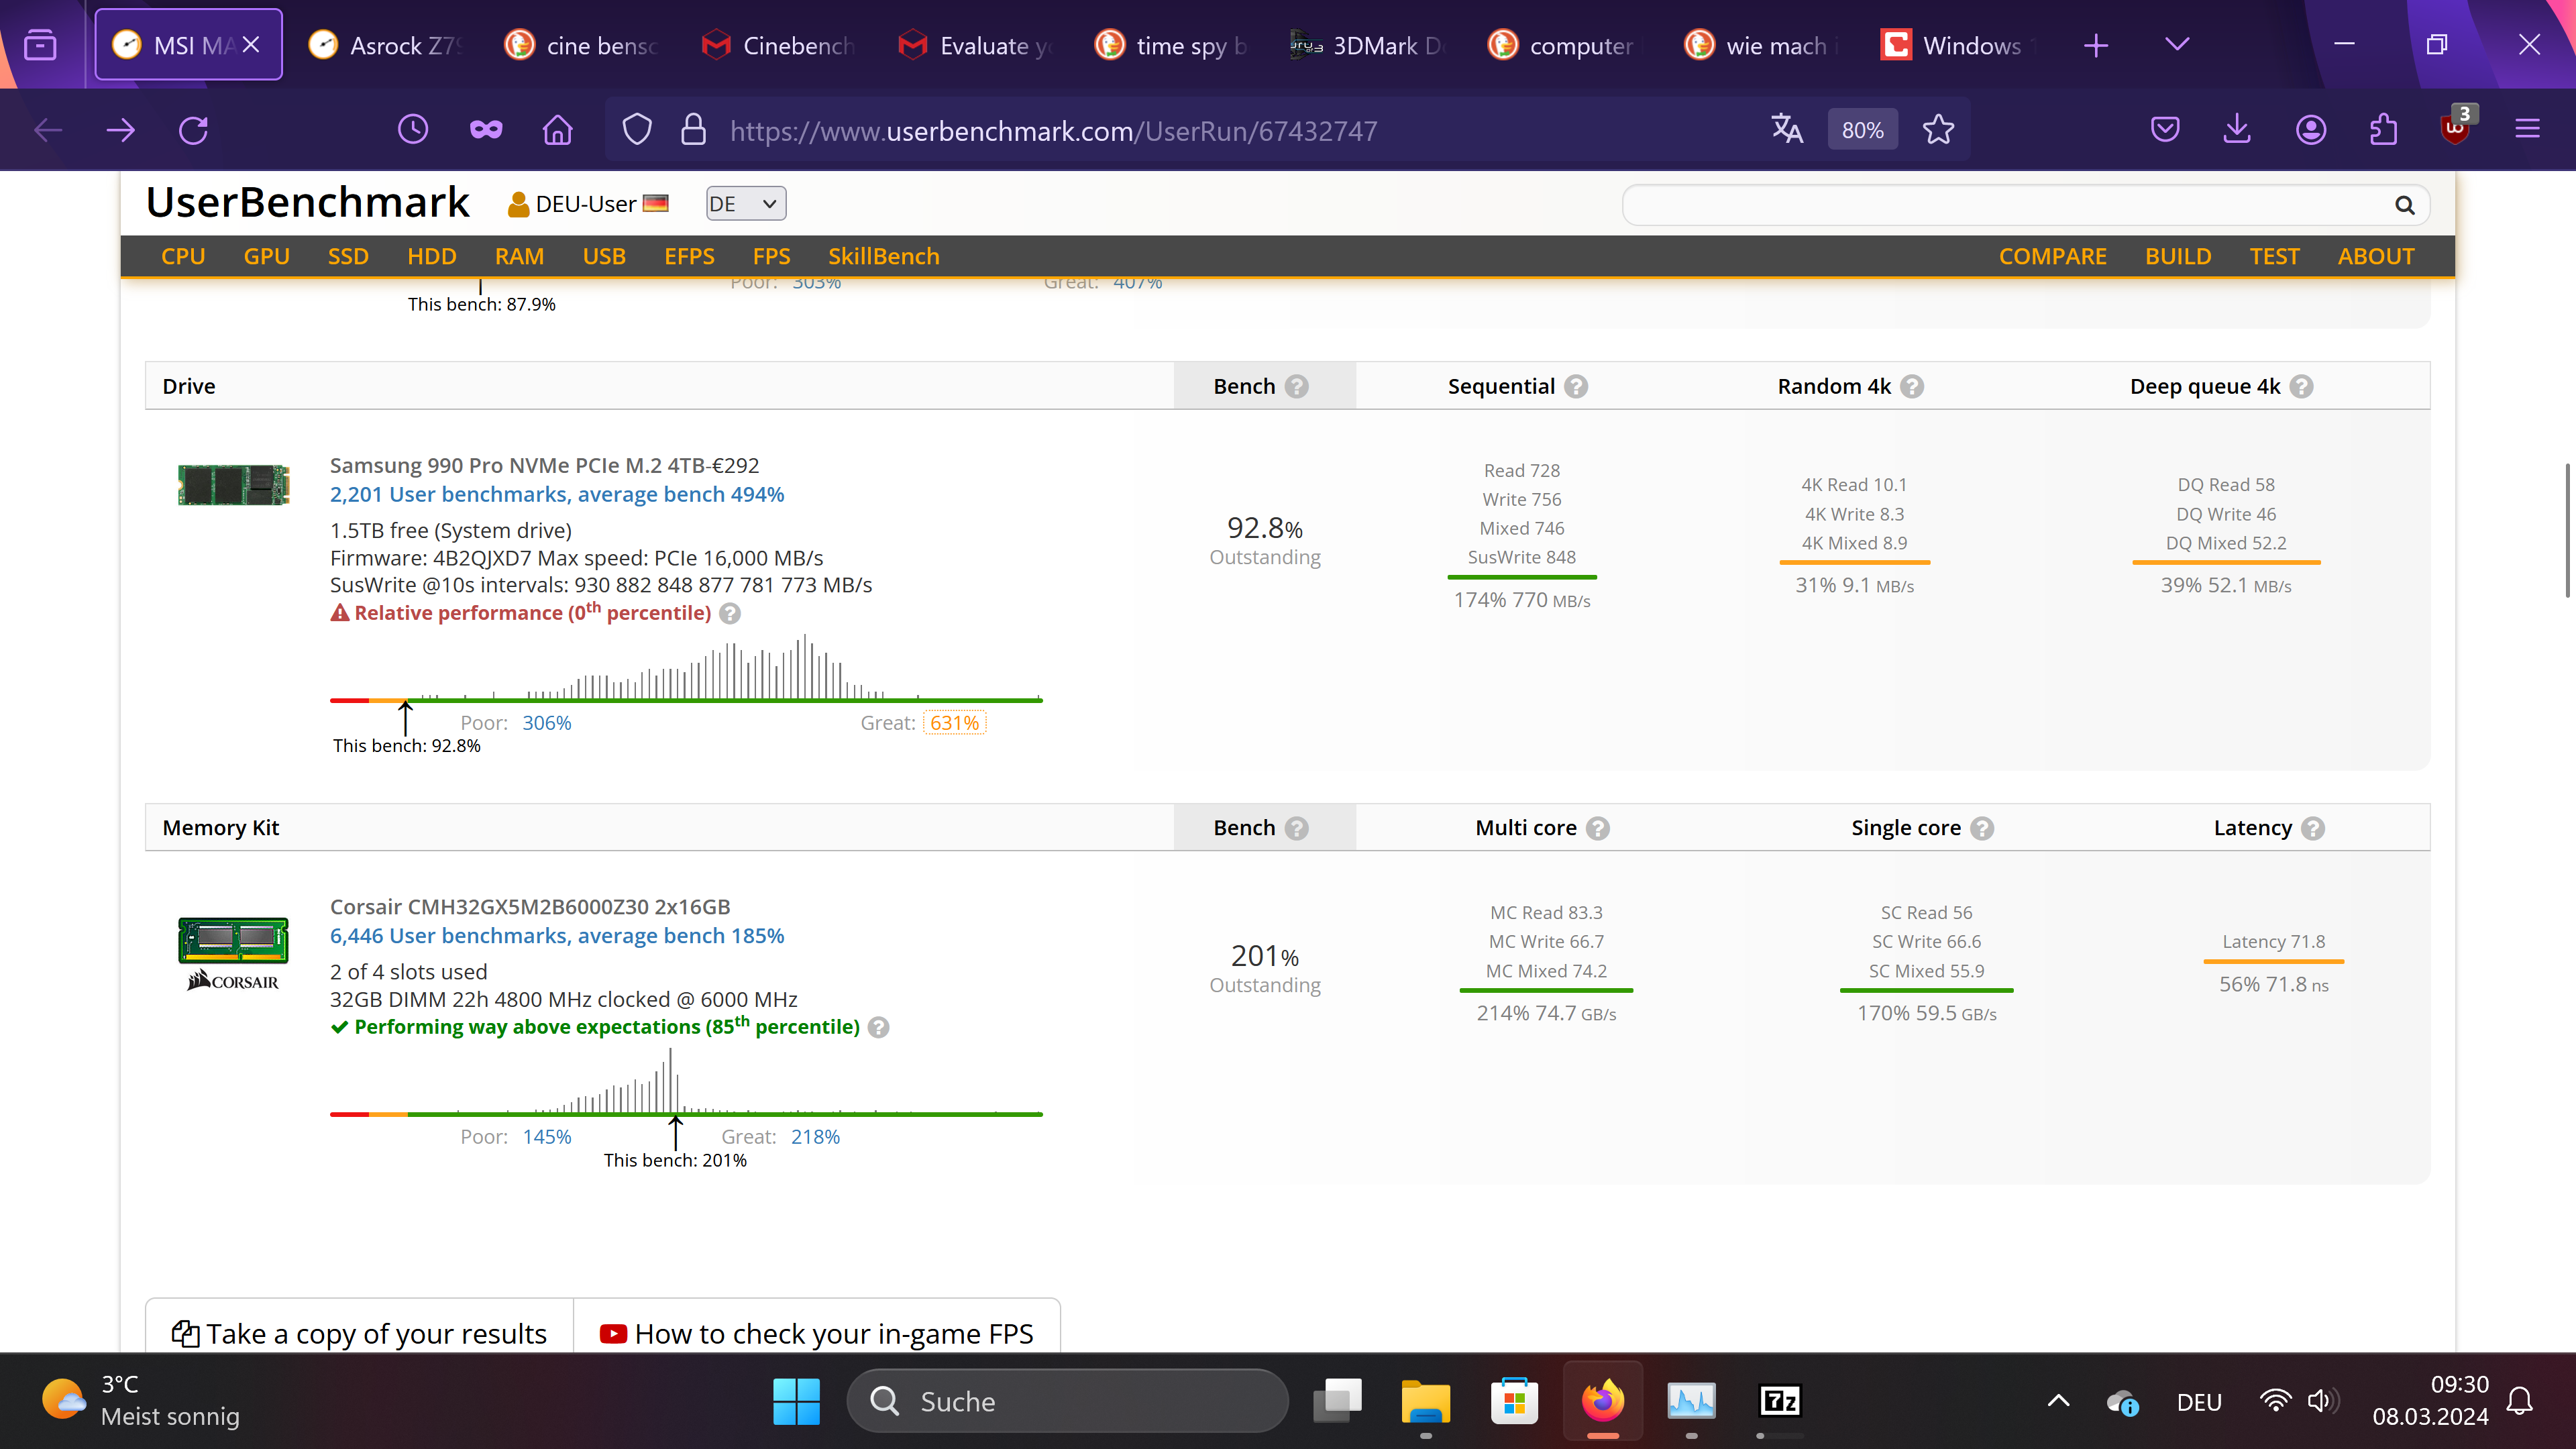Screen dimensions: 2576x1449
Task: Expand the list all tabs chevron
Action: point(2176,45)
